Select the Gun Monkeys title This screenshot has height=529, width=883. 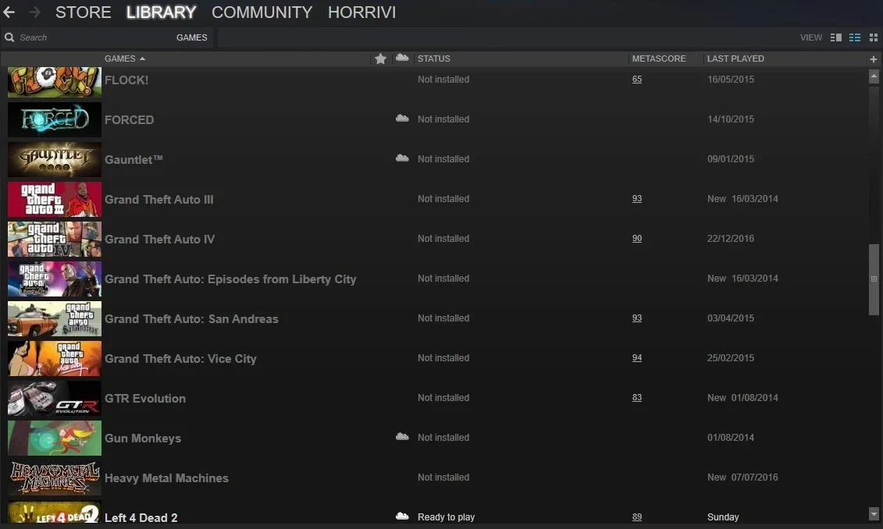click(142, 438)
